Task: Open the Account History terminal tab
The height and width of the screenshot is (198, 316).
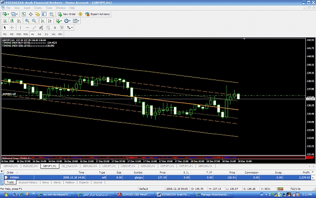Action: (28, 182)
